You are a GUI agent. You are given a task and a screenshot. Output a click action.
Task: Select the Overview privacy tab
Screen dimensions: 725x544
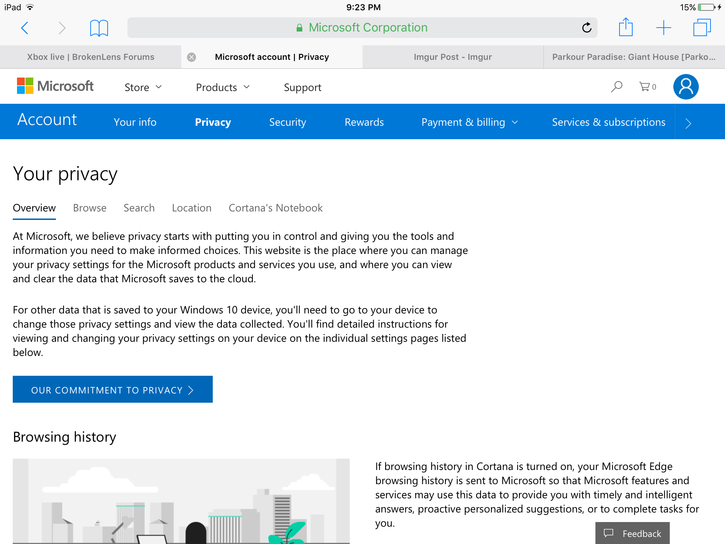tap(34, 208)
